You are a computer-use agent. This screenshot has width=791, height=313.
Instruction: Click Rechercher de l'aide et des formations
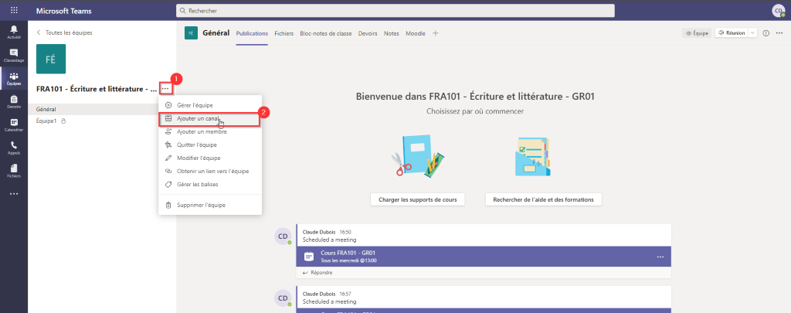(543, 199)
